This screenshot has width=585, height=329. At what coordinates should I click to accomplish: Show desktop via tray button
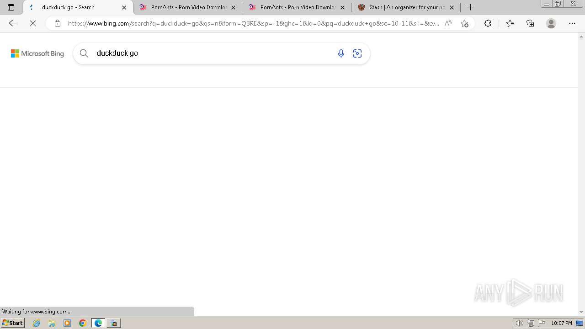pos(580,323)
